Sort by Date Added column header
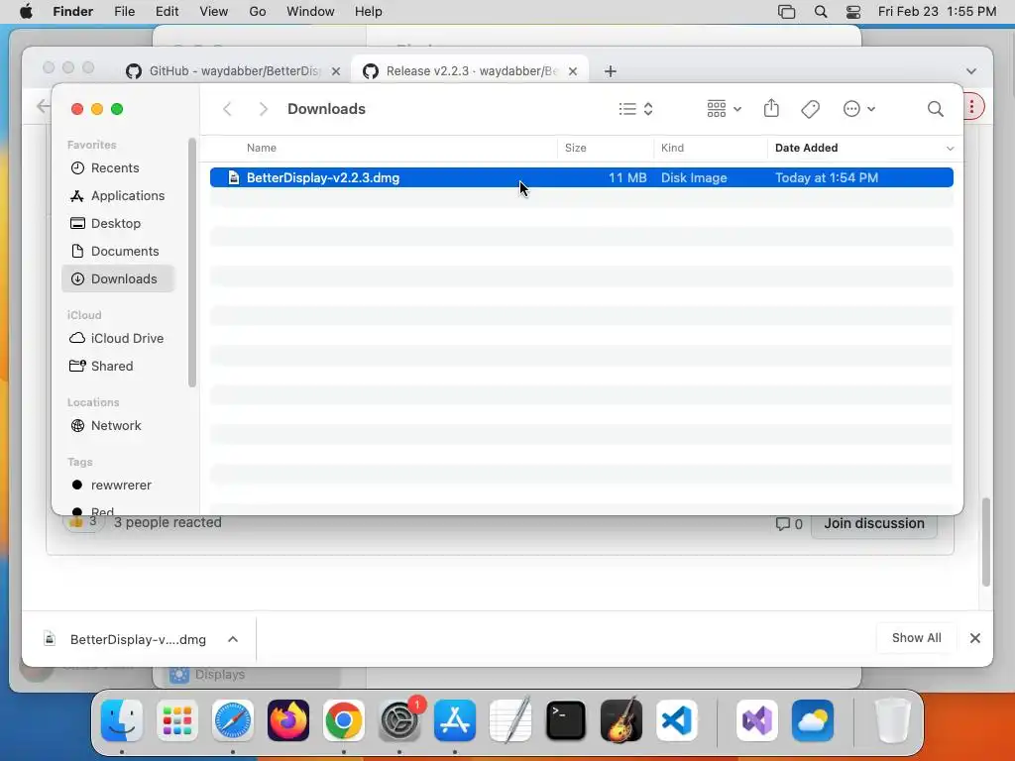 coord(806,148)
